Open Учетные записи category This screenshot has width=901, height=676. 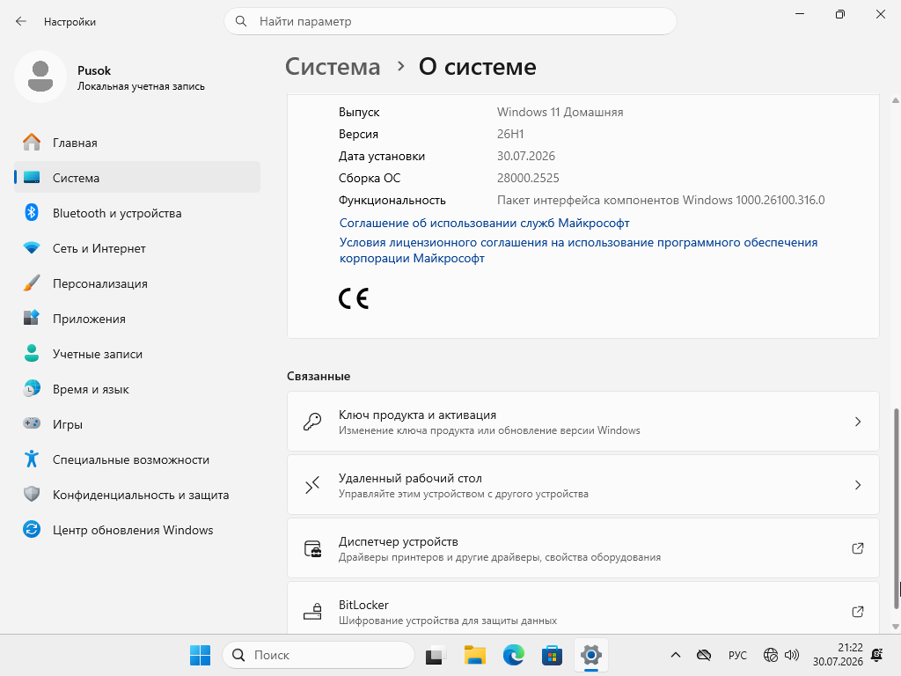point(137,354)
